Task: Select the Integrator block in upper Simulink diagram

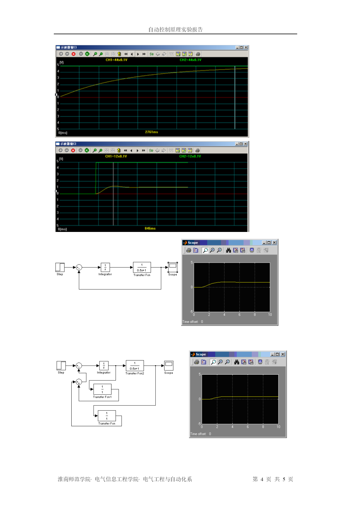Action: [105, 267]
